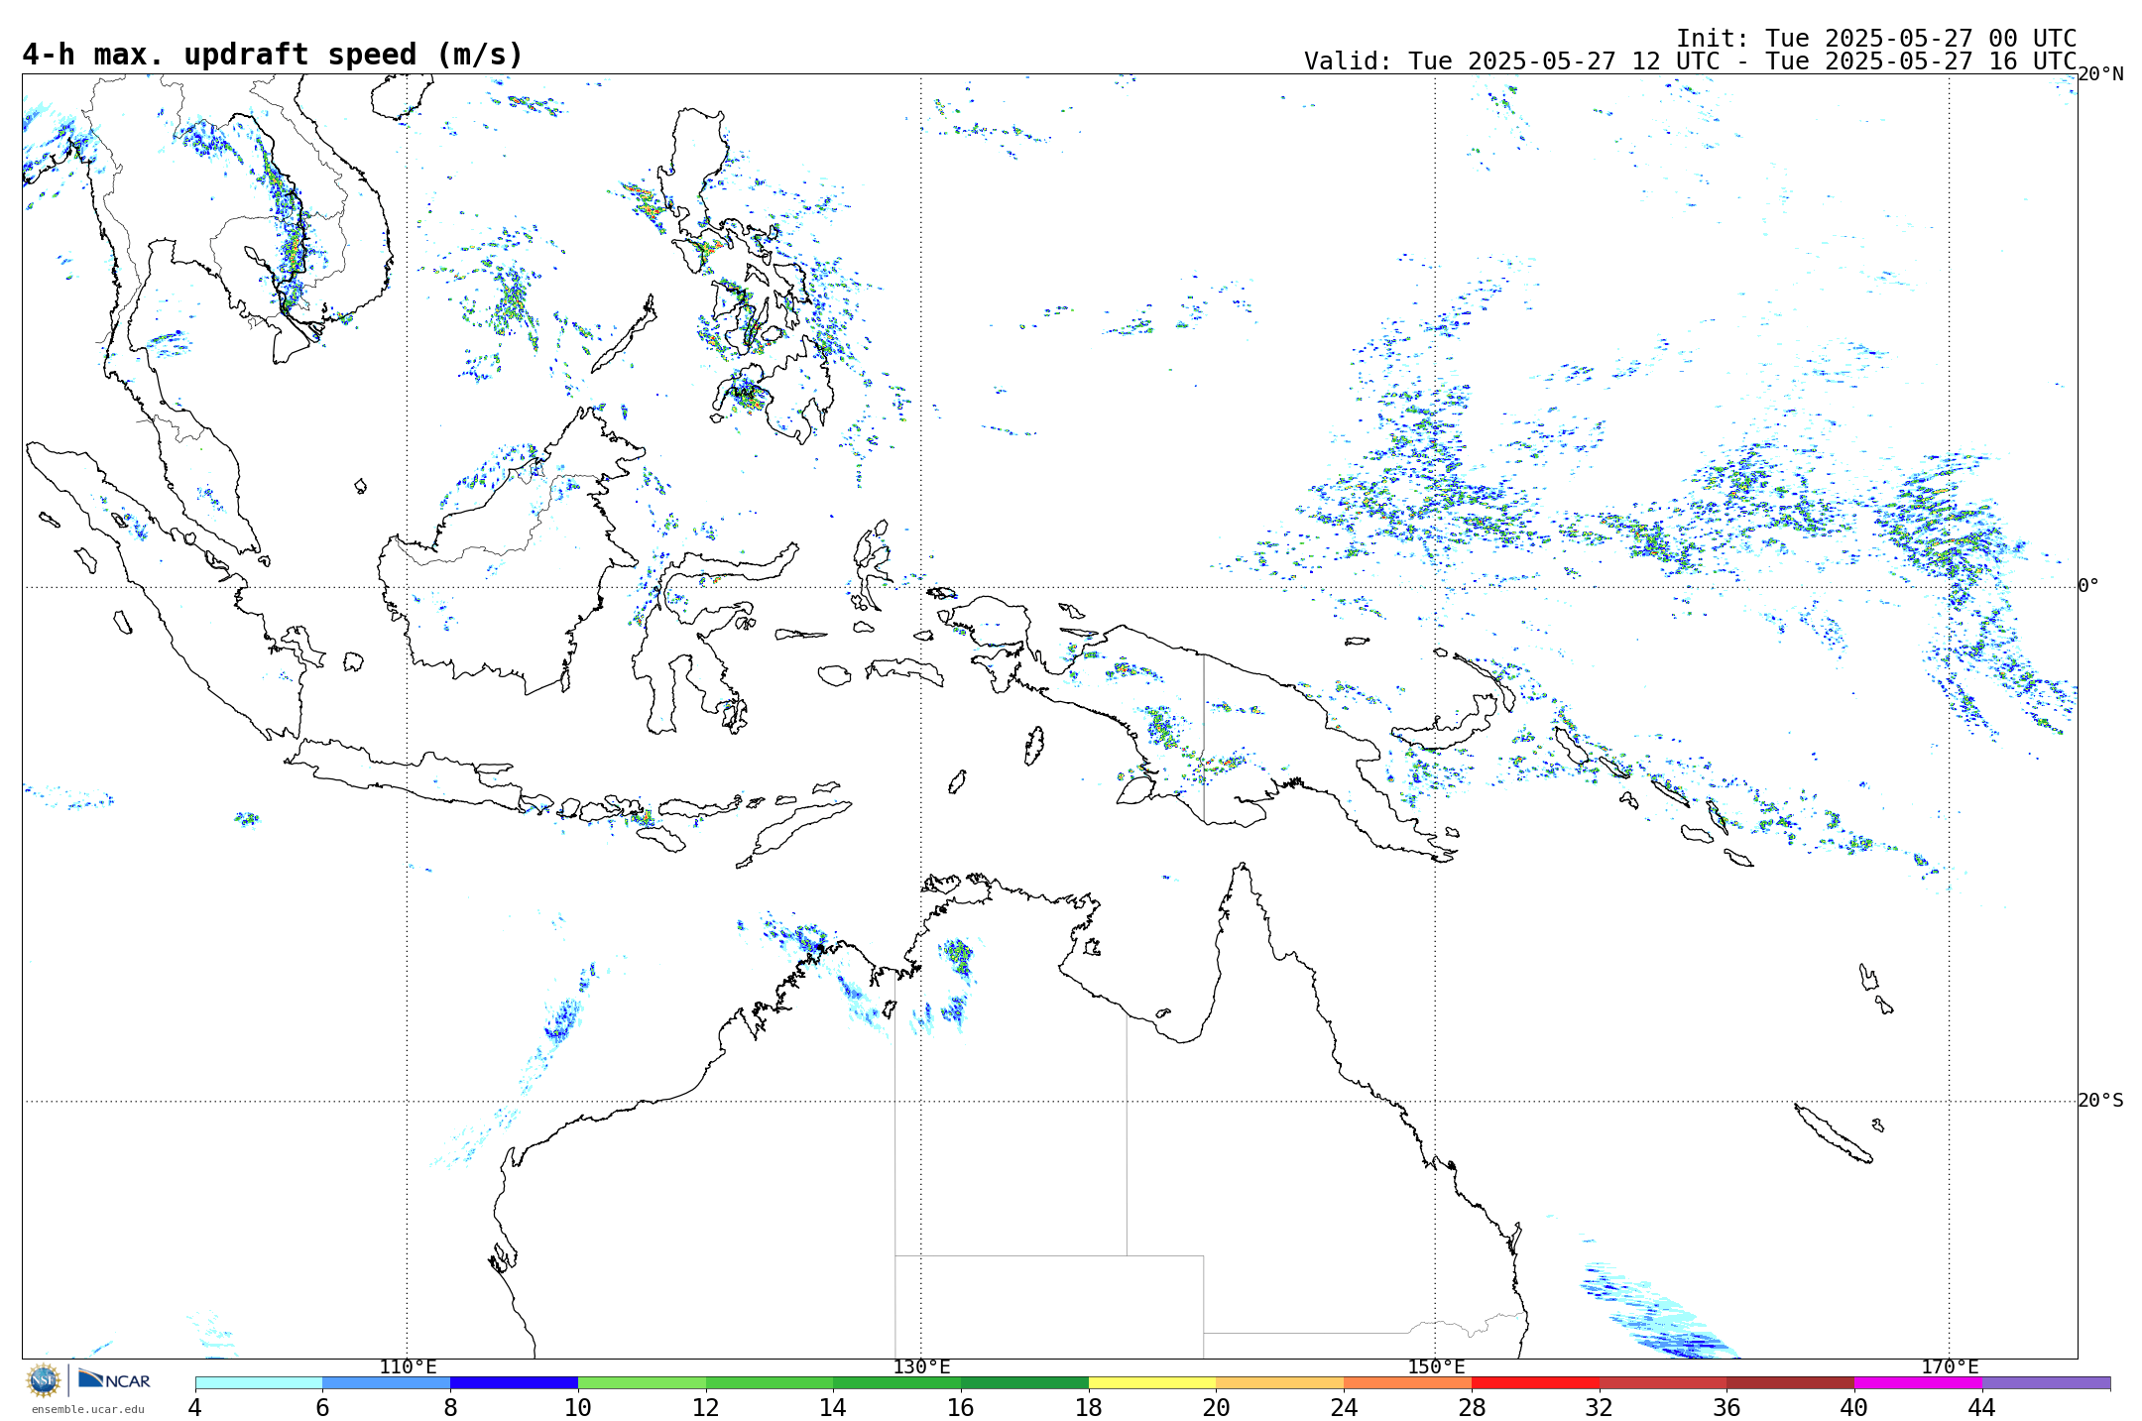This screenshot has height=1421, width=2142.
Task: Select the bright red 28-32 color swatch
Action: 1535,1382
